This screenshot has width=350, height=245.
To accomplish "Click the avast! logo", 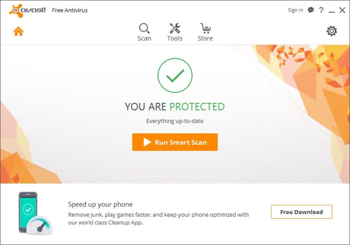I will 27,10.
